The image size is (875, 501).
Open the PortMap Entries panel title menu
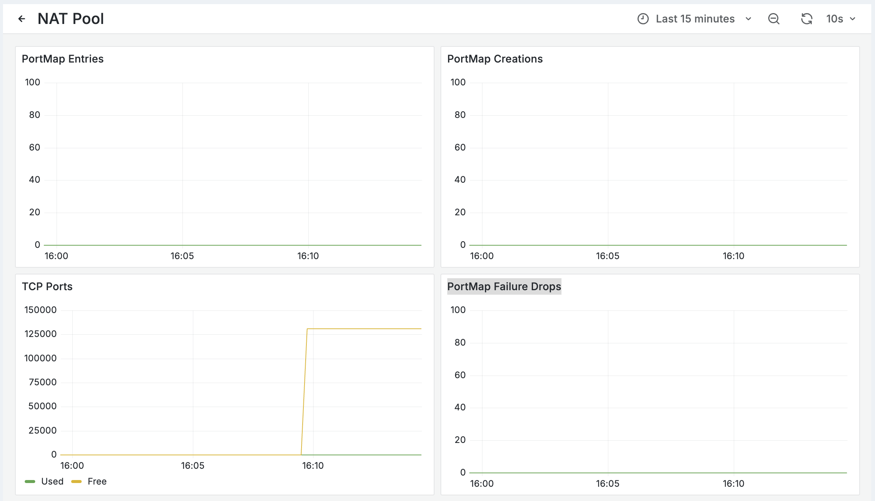[x=63, y=59]
